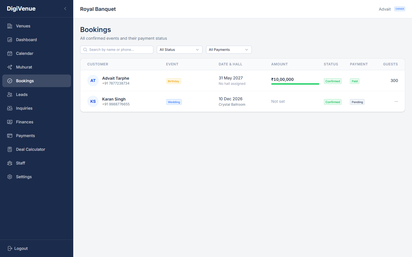Click the Deal Calculator icon
412x257 pixels.
10,149
